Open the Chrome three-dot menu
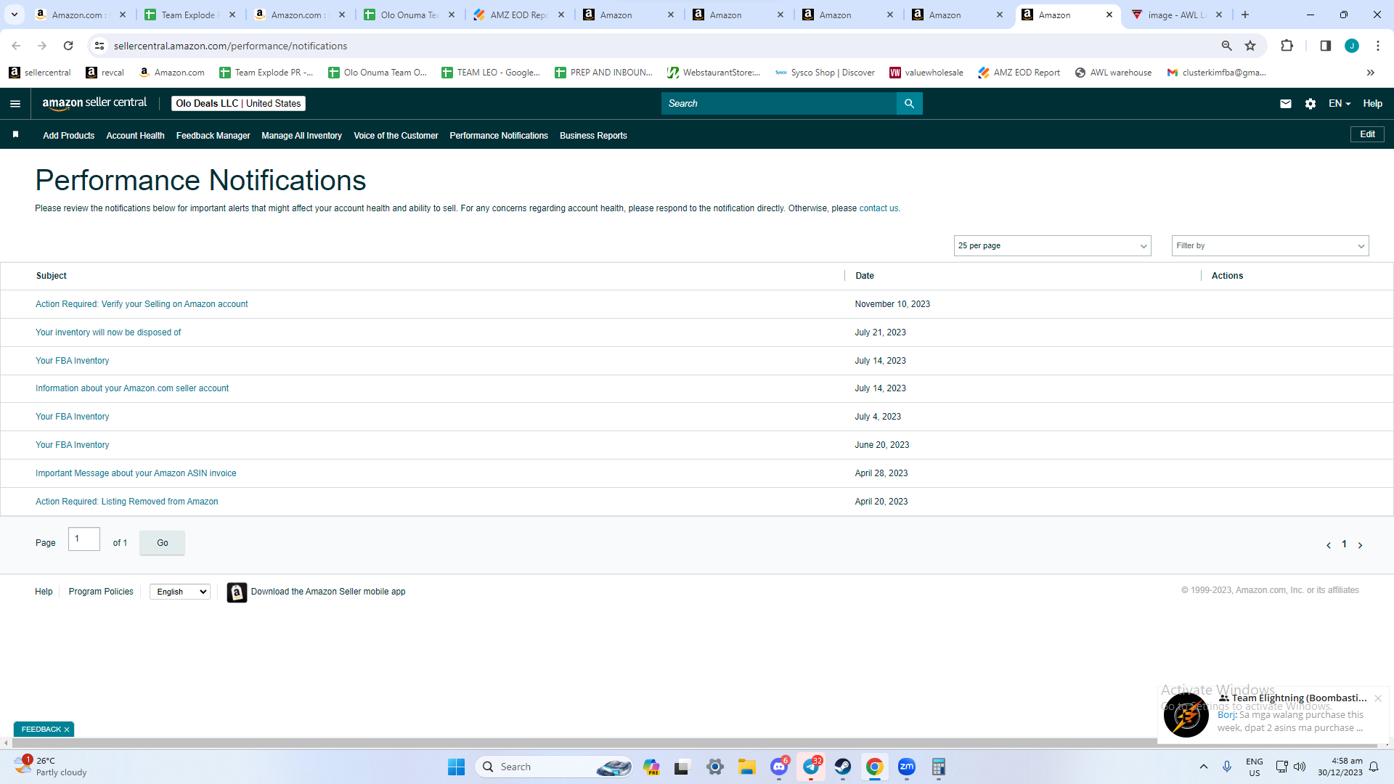 1378,46
